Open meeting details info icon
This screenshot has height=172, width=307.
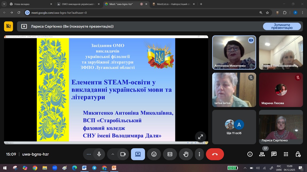coord(250,154)
